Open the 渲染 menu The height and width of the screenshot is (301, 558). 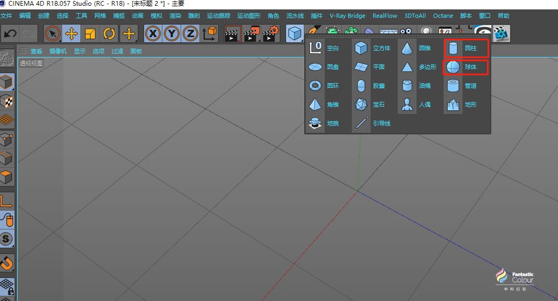point(175,16)
